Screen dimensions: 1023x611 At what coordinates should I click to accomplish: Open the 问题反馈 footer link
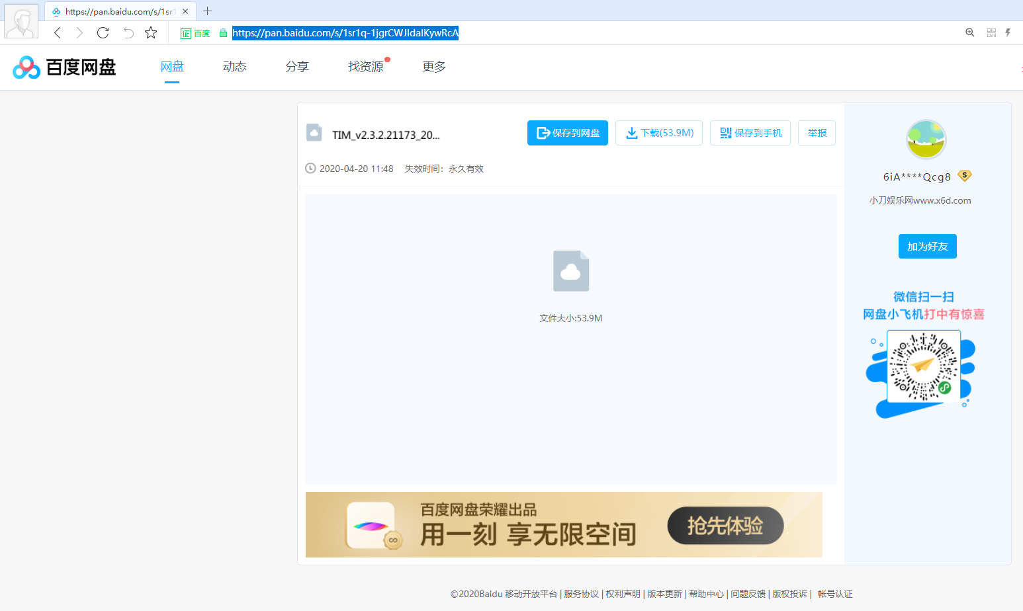(748, 594)
